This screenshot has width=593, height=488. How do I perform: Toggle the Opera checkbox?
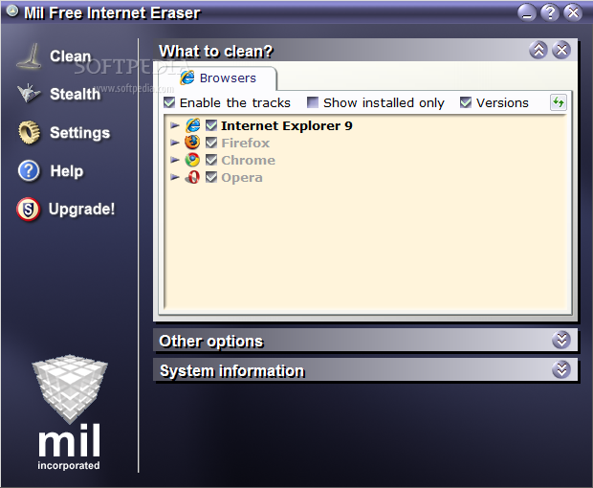[x=211, y=177]
